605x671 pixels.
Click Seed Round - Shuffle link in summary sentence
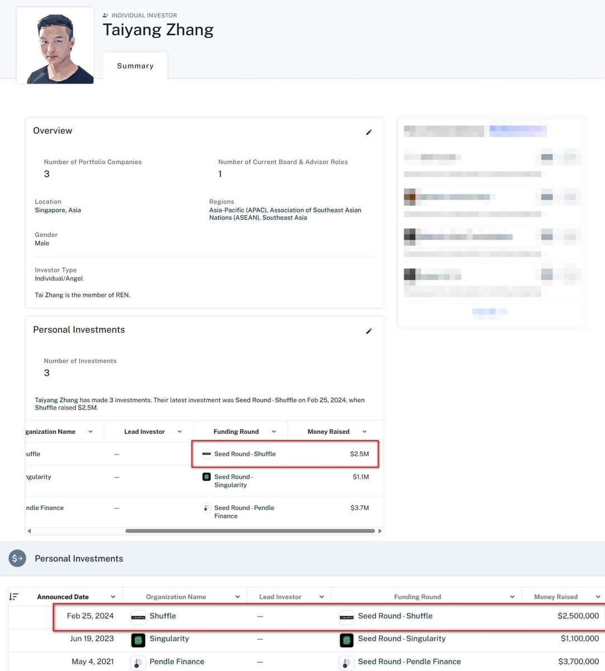(266, 400)
